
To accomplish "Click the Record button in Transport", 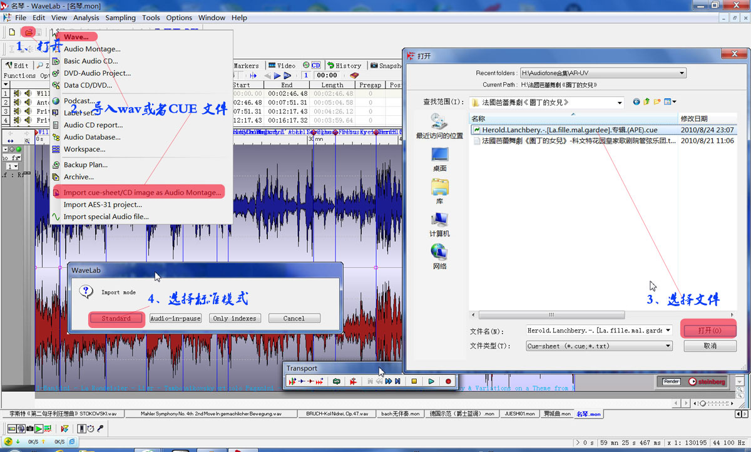I will tap(448, 381).
